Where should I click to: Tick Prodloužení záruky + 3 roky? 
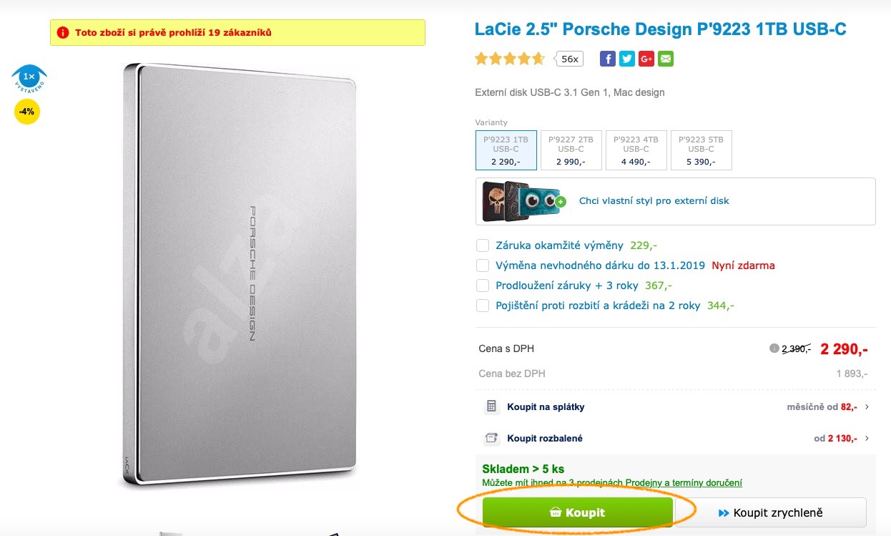click(483, 286)
